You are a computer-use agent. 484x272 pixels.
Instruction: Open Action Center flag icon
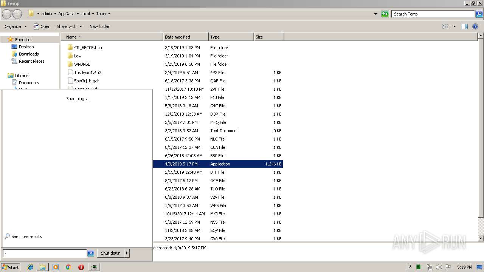(x=448, y=267)
